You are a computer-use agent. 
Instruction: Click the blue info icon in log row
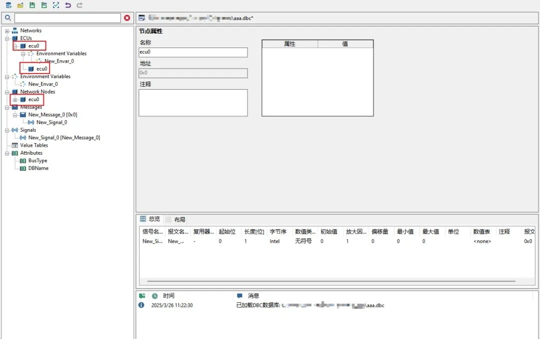(141, 305)
